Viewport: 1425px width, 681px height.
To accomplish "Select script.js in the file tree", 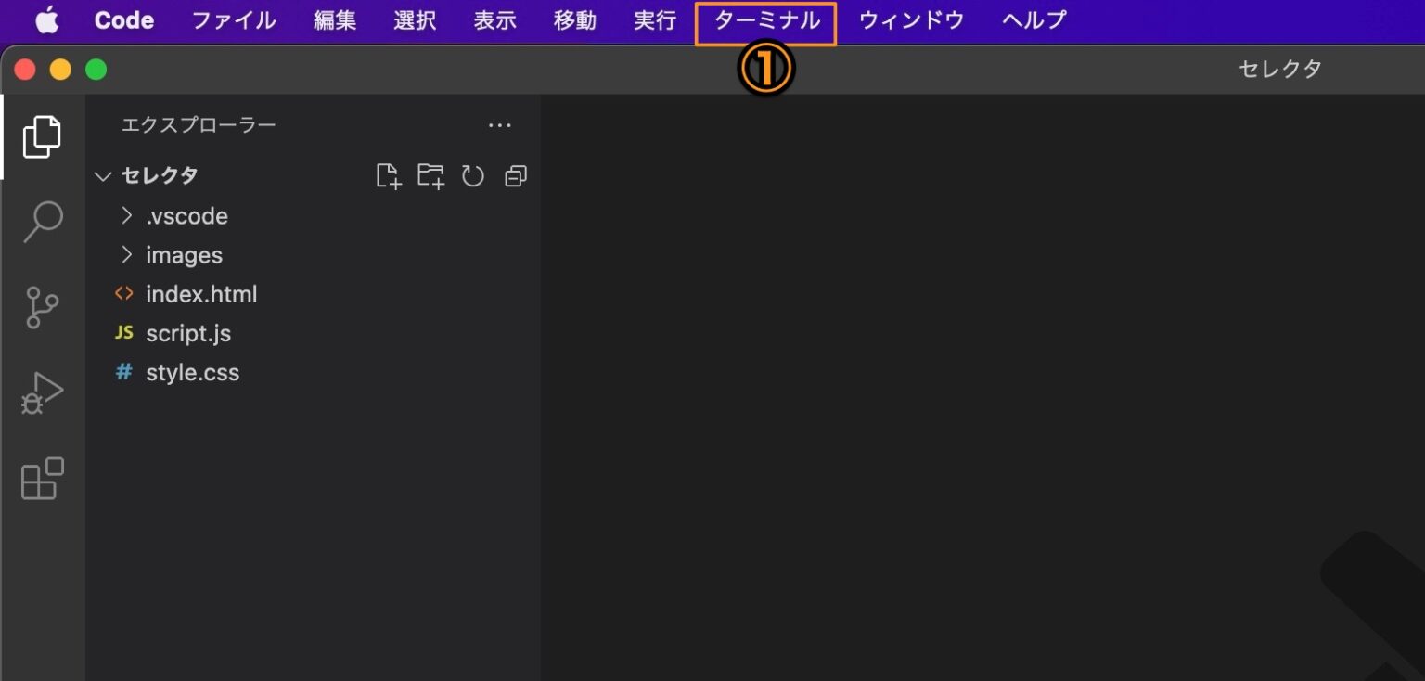I will coord(189,333).
